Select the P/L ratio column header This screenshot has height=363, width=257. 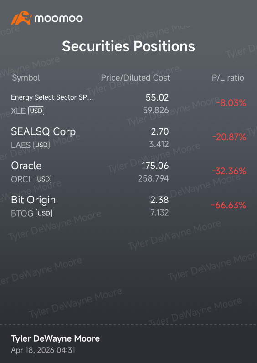228,78
